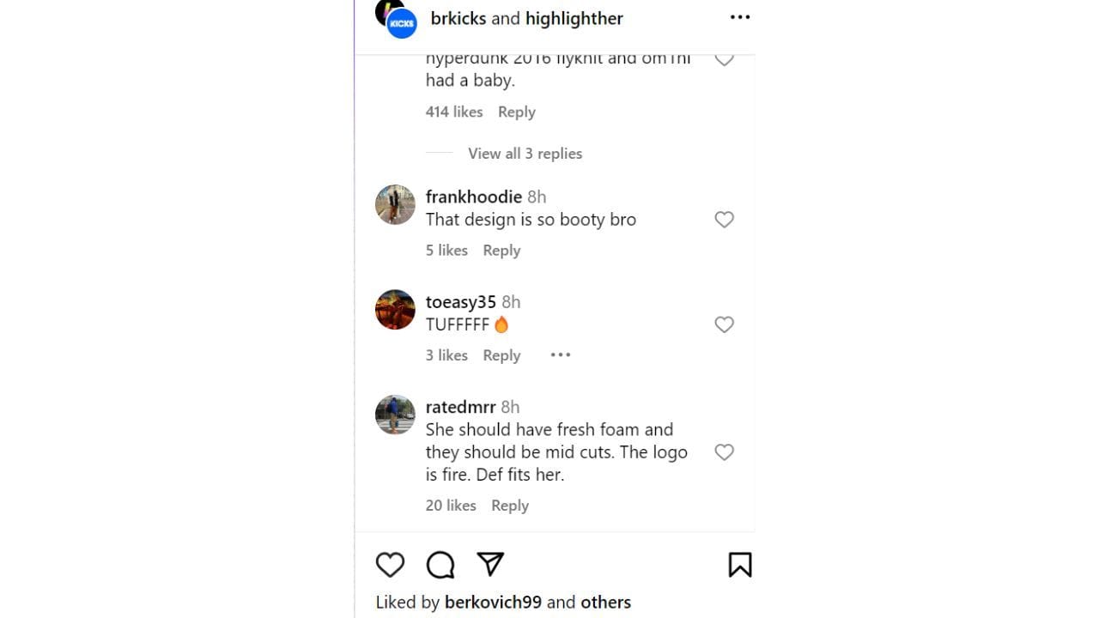Like frankhoodie's comment with the heart toggle
The image size is (1099, 618).
pyautogui.click(x=724, y=220)
